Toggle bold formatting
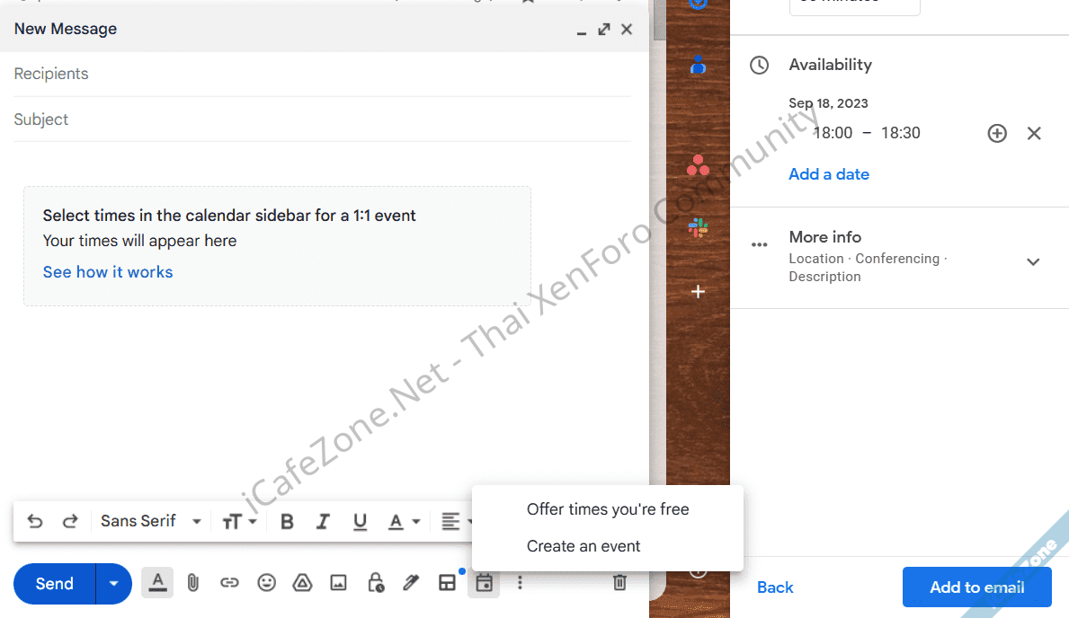Viewport: 1069px width, 618px height. coord(287,522)
